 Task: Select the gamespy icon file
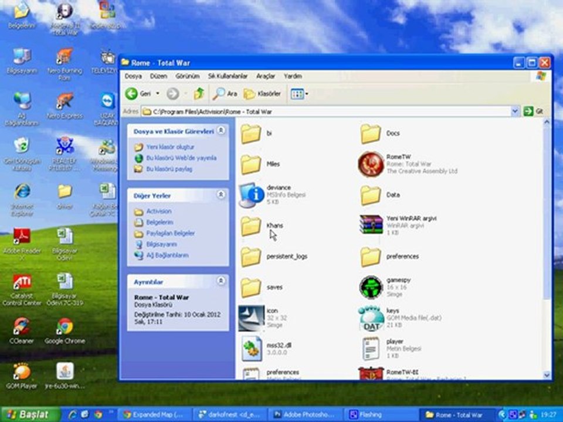[371, 287]
